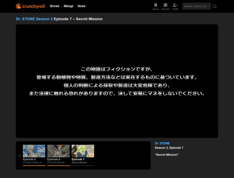Select the STEAM GORILLA episode title

pyautogui.click(x=32, y=163)
